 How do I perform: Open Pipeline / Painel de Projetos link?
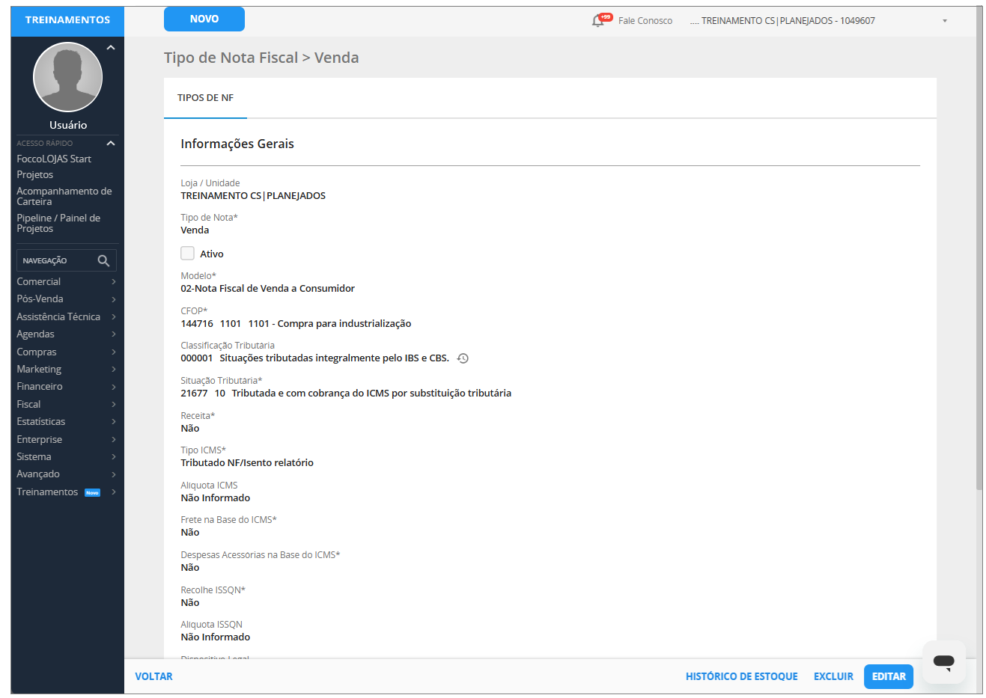coord(58,223)
